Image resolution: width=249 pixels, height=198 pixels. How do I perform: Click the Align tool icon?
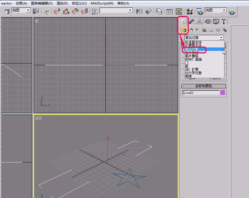148,12
